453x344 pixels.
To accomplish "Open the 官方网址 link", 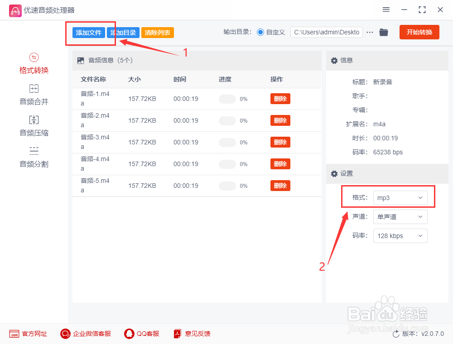I will [34, 334].
